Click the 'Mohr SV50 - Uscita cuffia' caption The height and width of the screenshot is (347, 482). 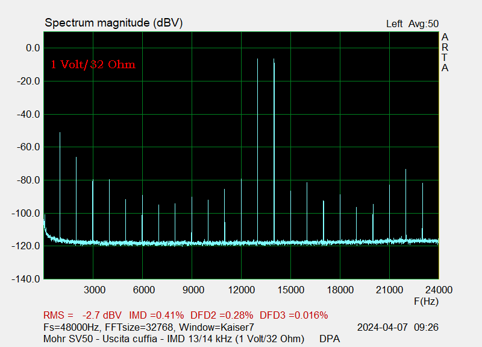[100, 339]
